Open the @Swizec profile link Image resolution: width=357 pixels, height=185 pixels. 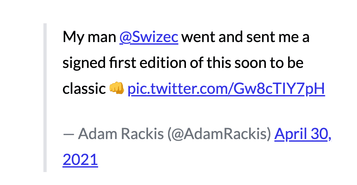click(x=149, y=37)
